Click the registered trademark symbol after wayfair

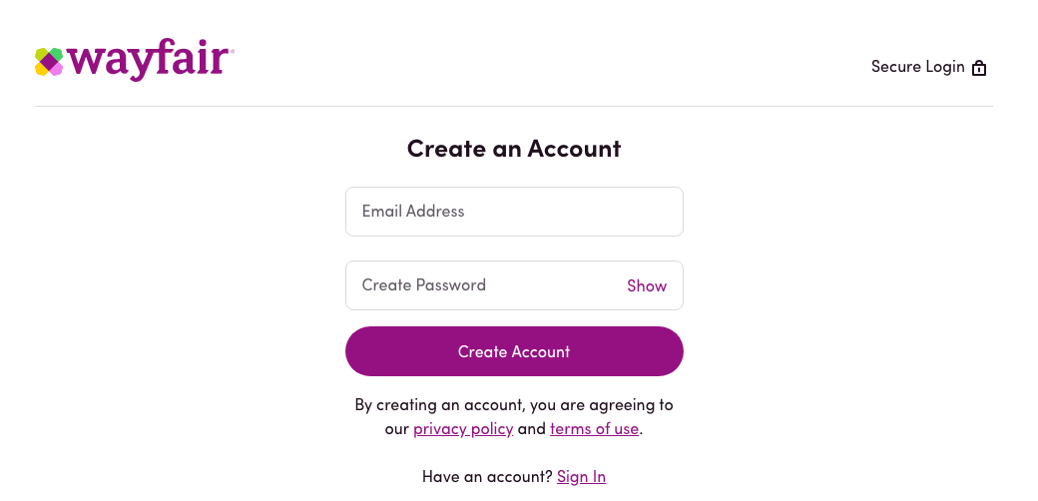point(232,50)
